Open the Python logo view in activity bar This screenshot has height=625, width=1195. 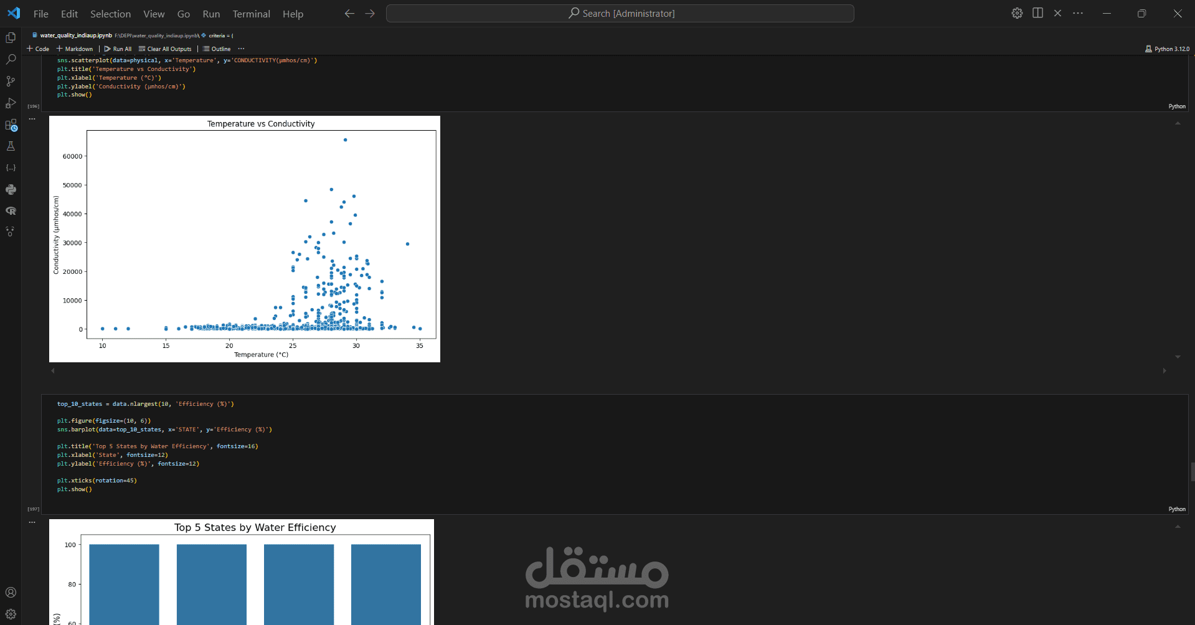coord(11,189)
